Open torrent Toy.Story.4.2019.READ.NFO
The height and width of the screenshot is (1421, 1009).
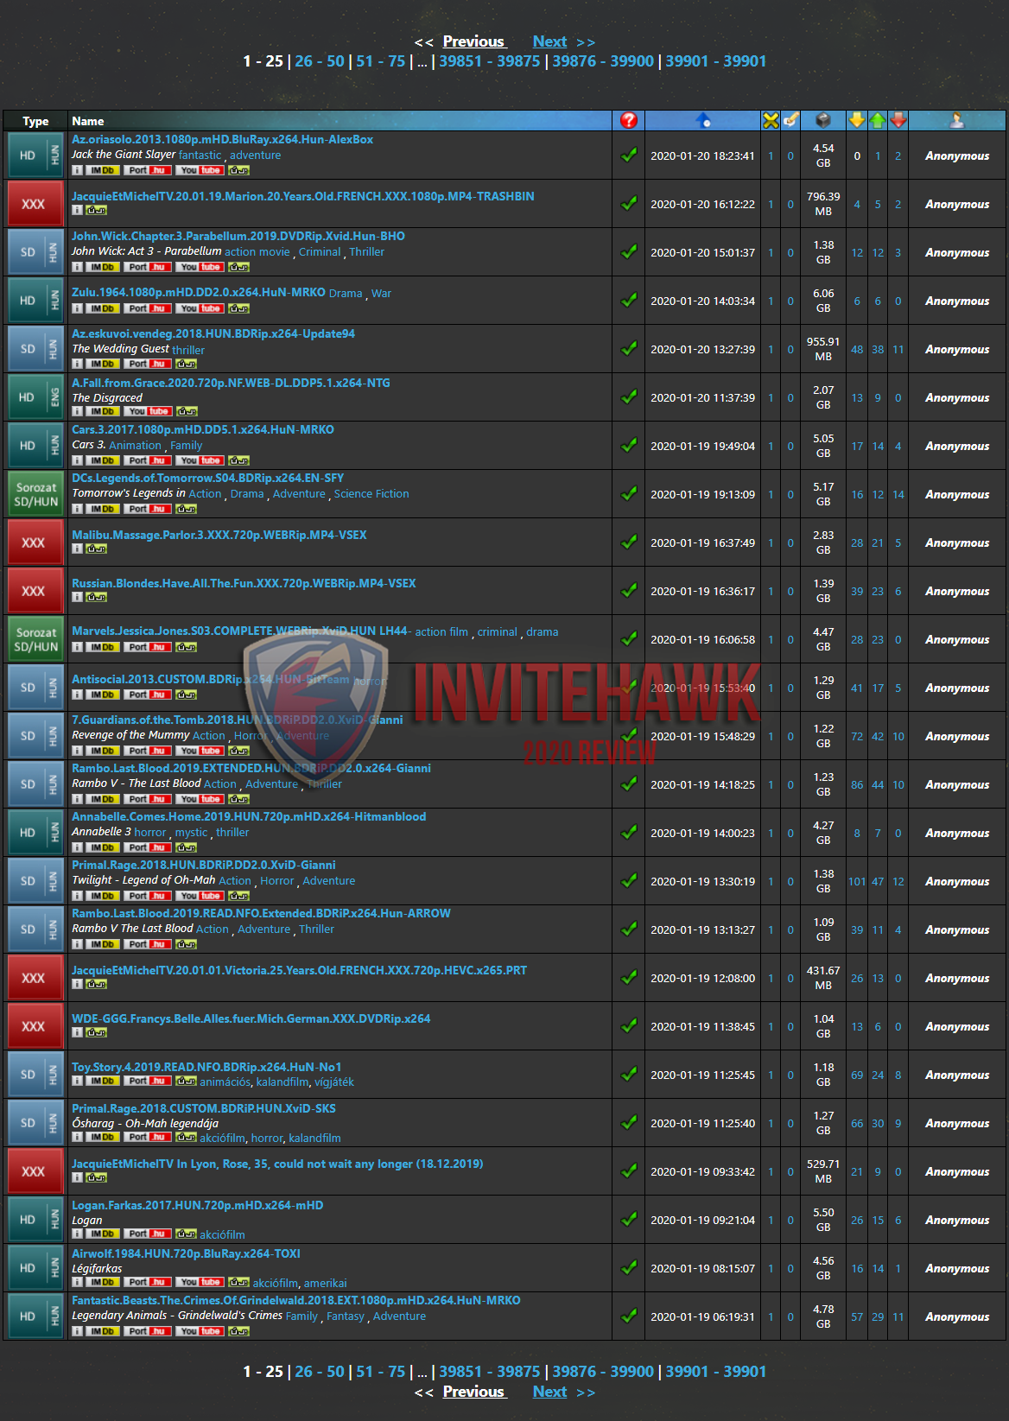(x=206, y=1068)
